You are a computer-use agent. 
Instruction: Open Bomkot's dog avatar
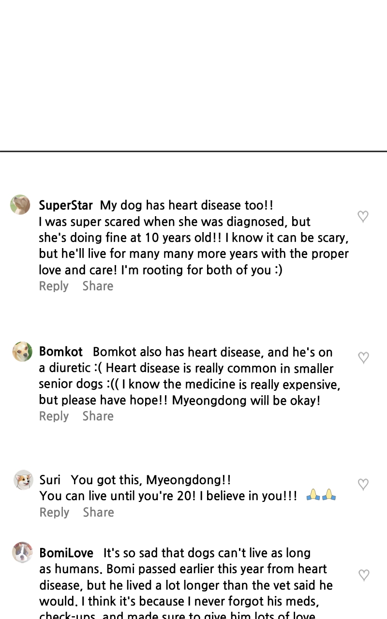[x=22, y=352]
